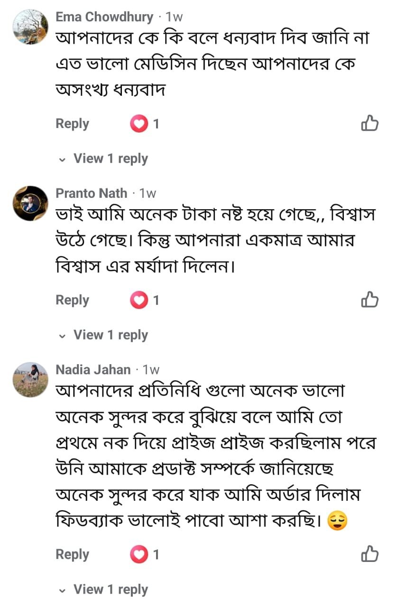
Task: Click the reaction count on Nadia Jahan's comment
Action: click(x=156, y=554)
